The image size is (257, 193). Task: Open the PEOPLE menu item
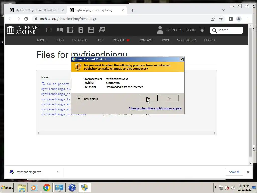pyautogui.click(x=210, y=40)
